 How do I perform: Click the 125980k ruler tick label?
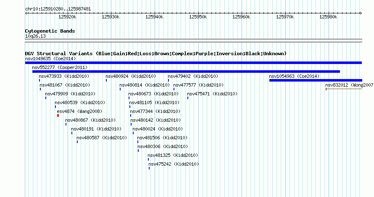(329, 17)
